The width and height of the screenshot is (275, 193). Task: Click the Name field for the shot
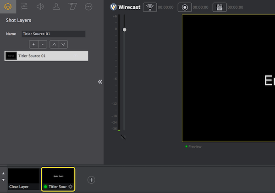53,34
